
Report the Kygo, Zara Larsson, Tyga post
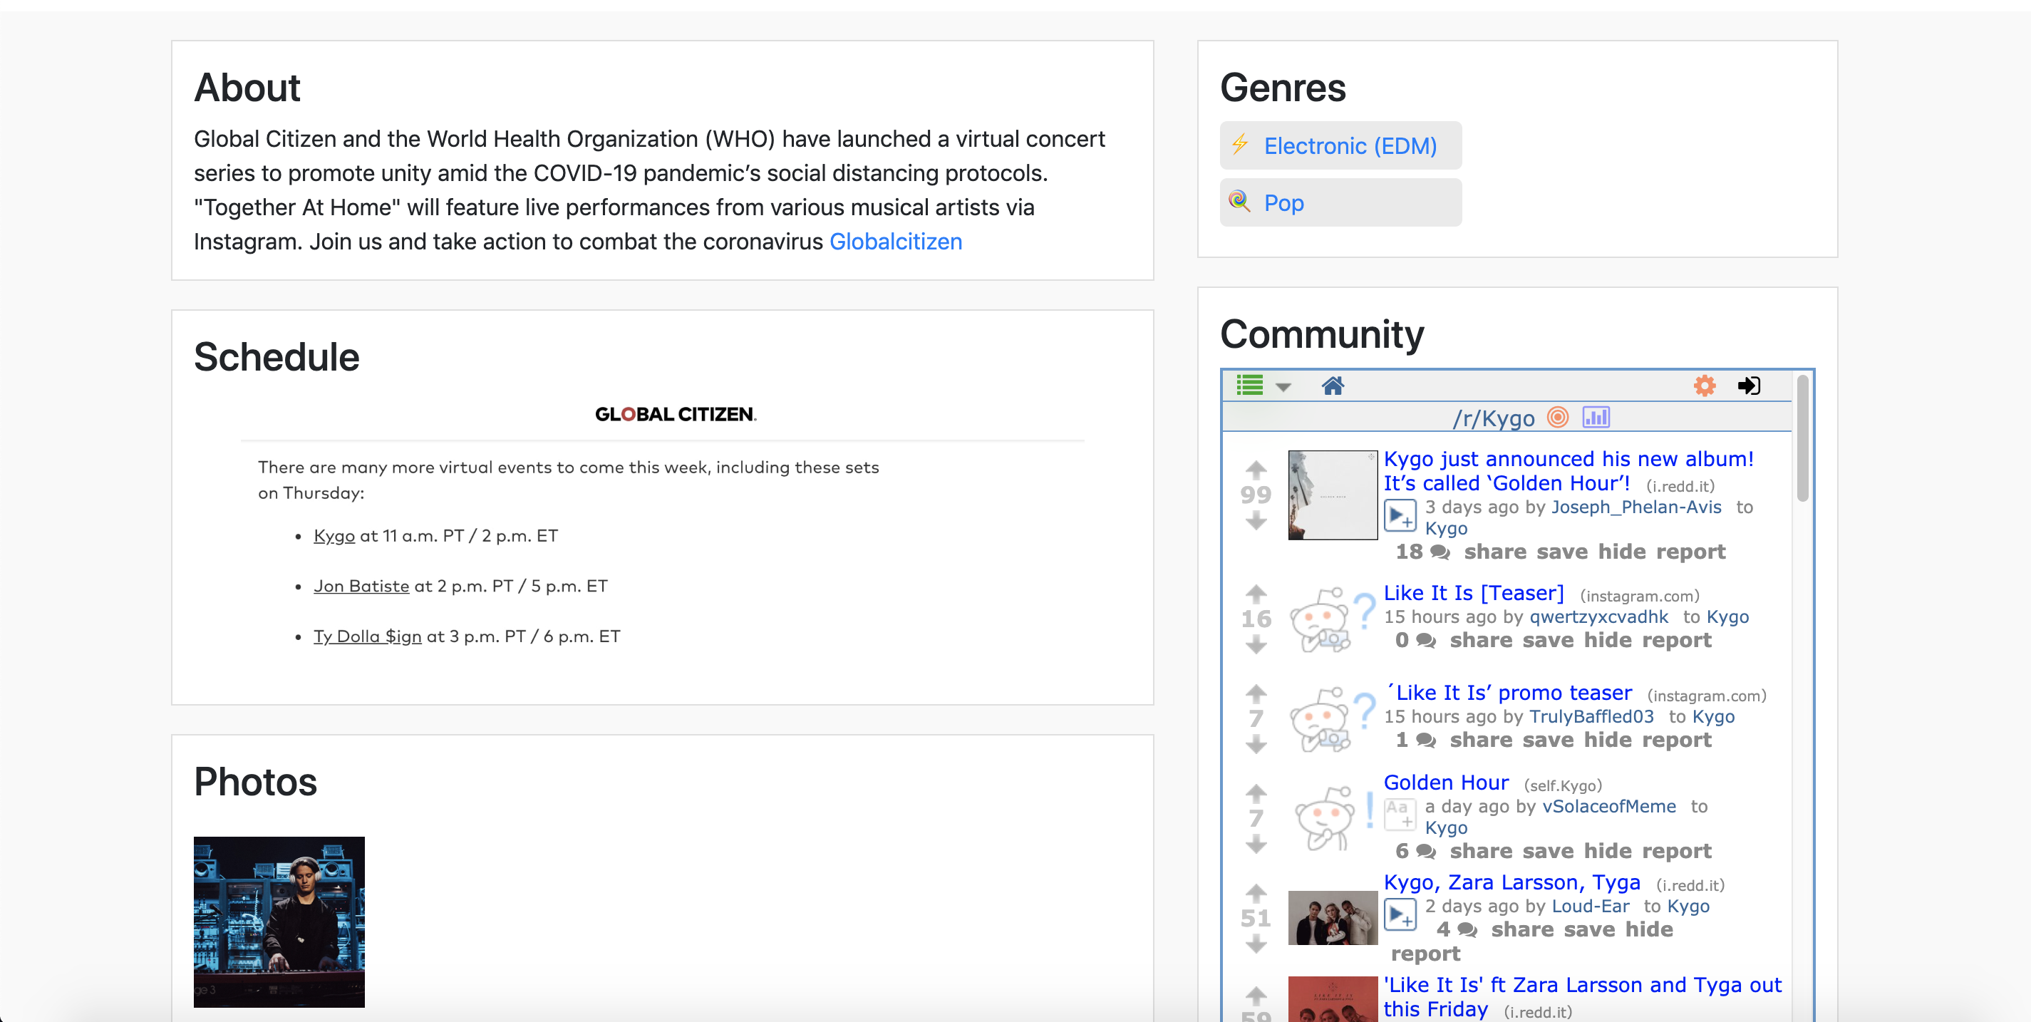1425,954
